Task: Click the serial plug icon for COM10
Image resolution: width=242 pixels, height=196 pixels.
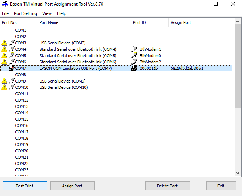Action: tap(12, 87)
